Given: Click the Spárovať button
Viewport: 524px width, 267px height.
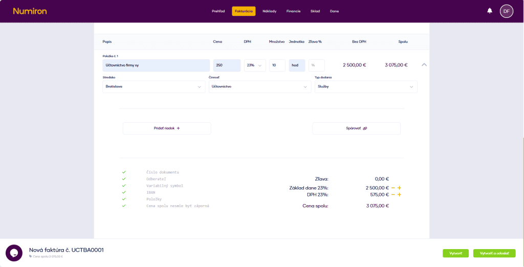Looking at the screenshot, I should 356,128.
